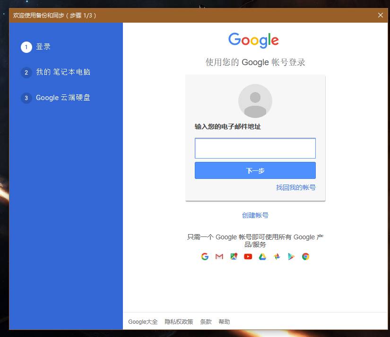Click the 输入您的电子邮件地址 label
The height and width of the screenshot is (337, 390).
(x=227, y=126)
